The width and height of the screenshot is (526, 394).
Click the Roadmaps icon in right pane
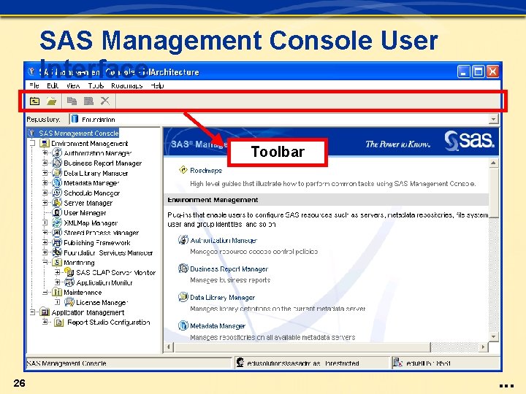click(183, 170)
